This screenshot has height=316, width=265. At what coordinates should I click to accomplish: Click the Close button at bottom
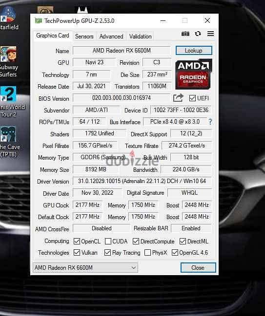coord(198,268)
